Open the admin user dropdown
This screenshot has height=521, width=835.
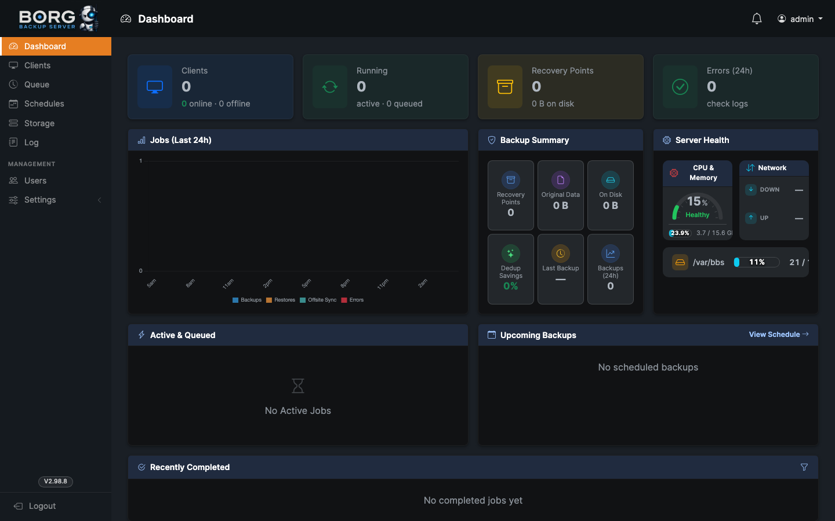pos(800,19)
